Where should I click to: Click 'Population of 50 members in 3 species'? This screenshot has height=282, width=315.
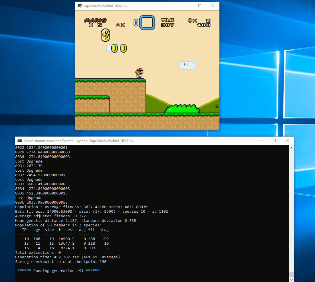coord(58,225)
